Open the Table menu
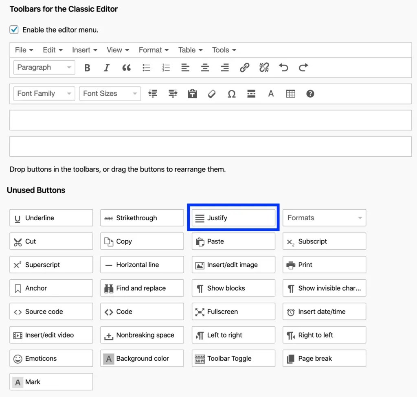The width and height of the screenshot is (417, 397). (190, 50)
